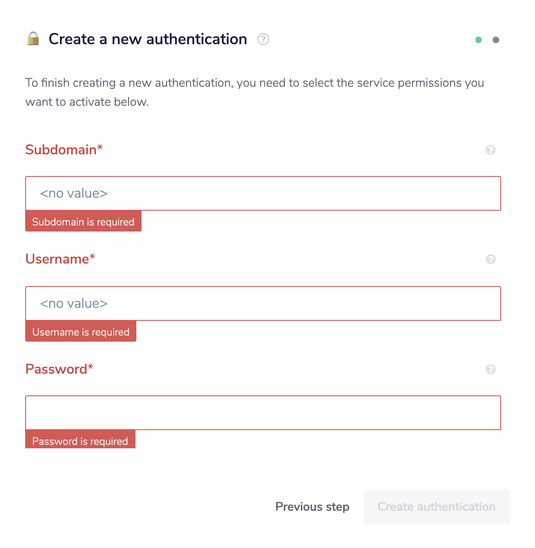535x548 pixels.
Task: Click the "Create a new authentication" heading
Action: [x=148, y=39]
